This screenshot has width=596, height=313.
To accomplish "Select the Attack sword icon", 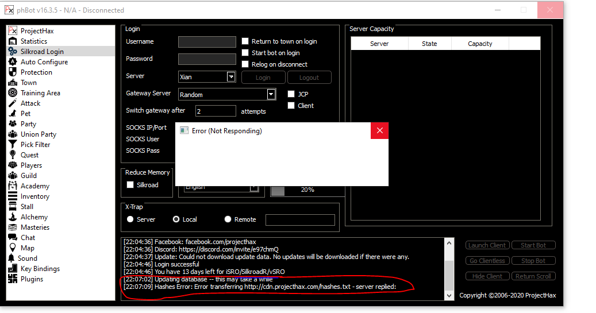I will tap(13, 103).
